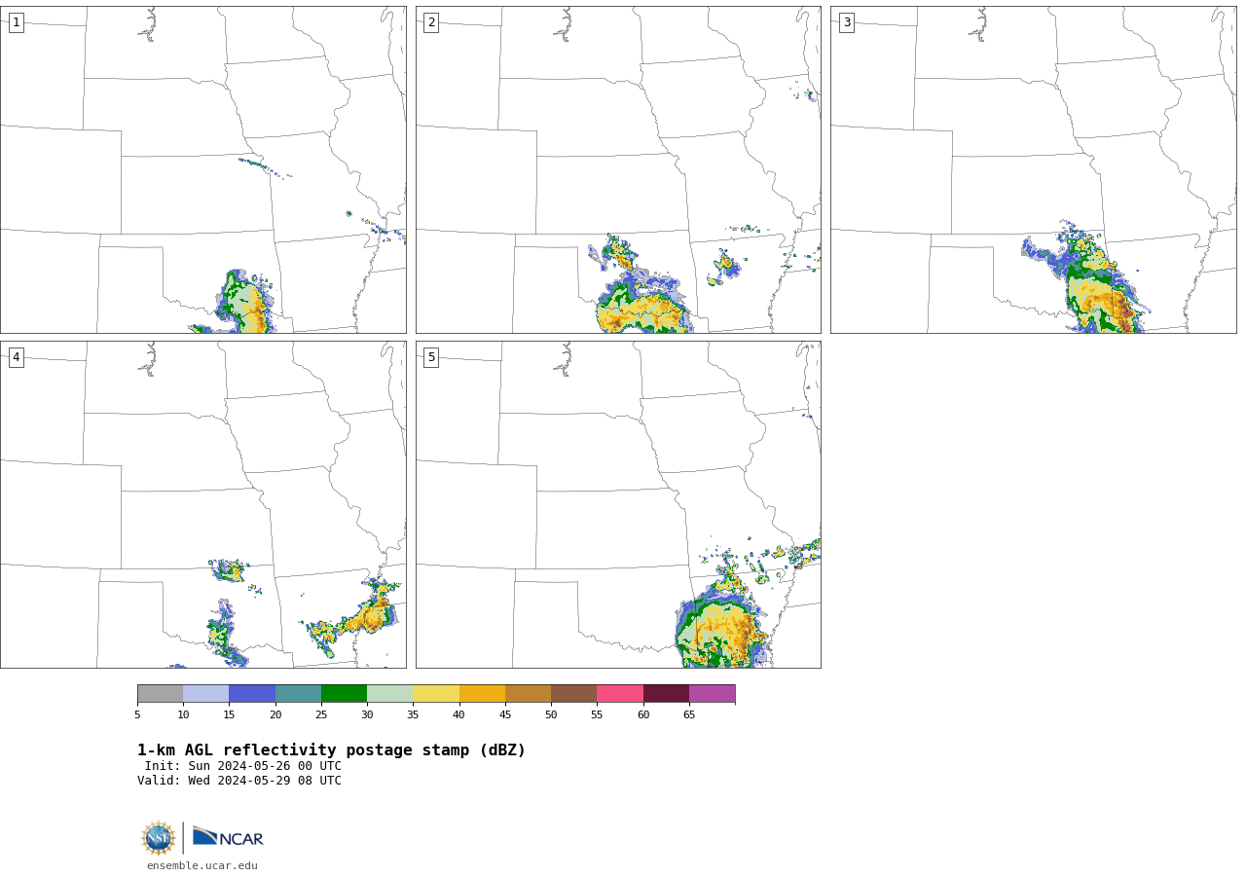Image resolution: width=1246 pixels, height=877 pixels.
Task: Click the ensemble.ucar.edu text
Action: [202, 865]
